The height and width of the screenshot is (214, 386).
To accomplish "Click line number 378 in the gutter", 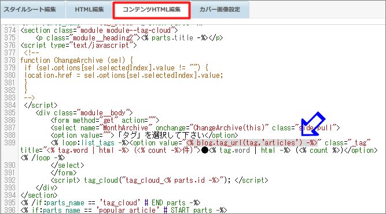I will tap(10, 60).
